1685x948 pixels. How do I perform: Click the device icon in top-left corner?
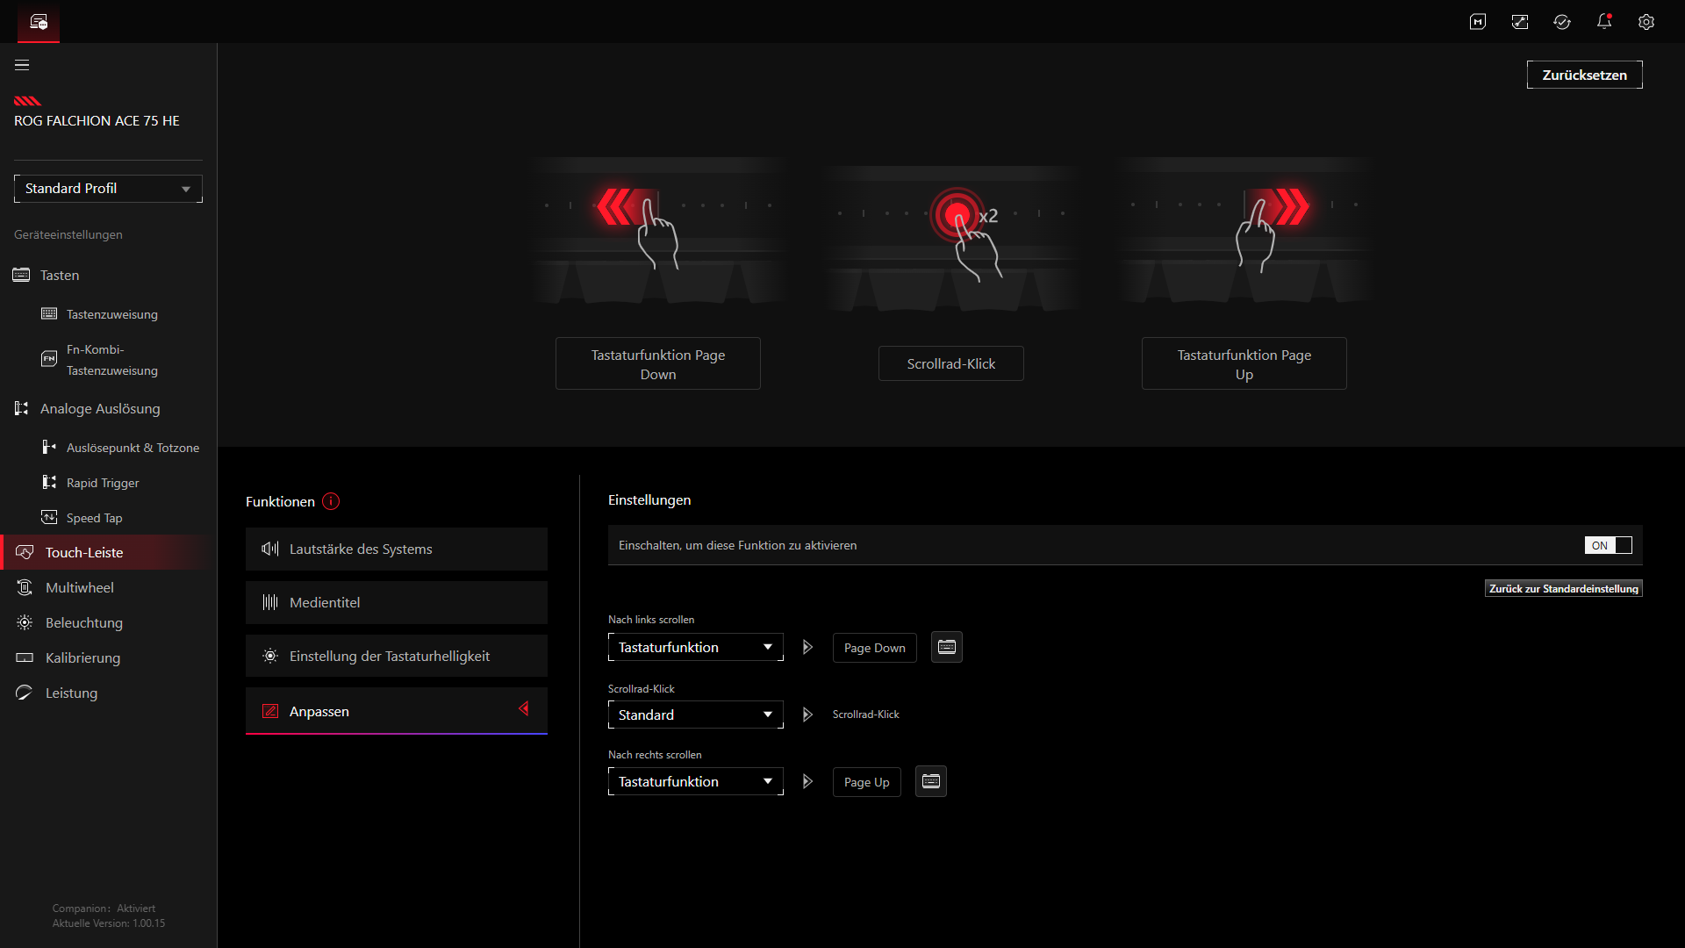coord(38,22)
